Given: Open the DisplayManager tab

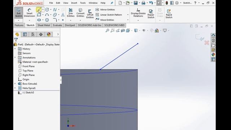Looking at the screenshot, I should point(49,35).
